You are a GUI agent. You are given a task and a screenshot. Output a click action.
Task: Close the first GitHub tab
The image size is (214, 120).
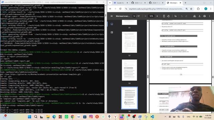145,3
